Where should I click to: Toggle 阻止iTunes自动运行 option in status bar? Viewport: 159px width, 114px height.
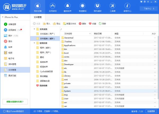coord(14,111)
